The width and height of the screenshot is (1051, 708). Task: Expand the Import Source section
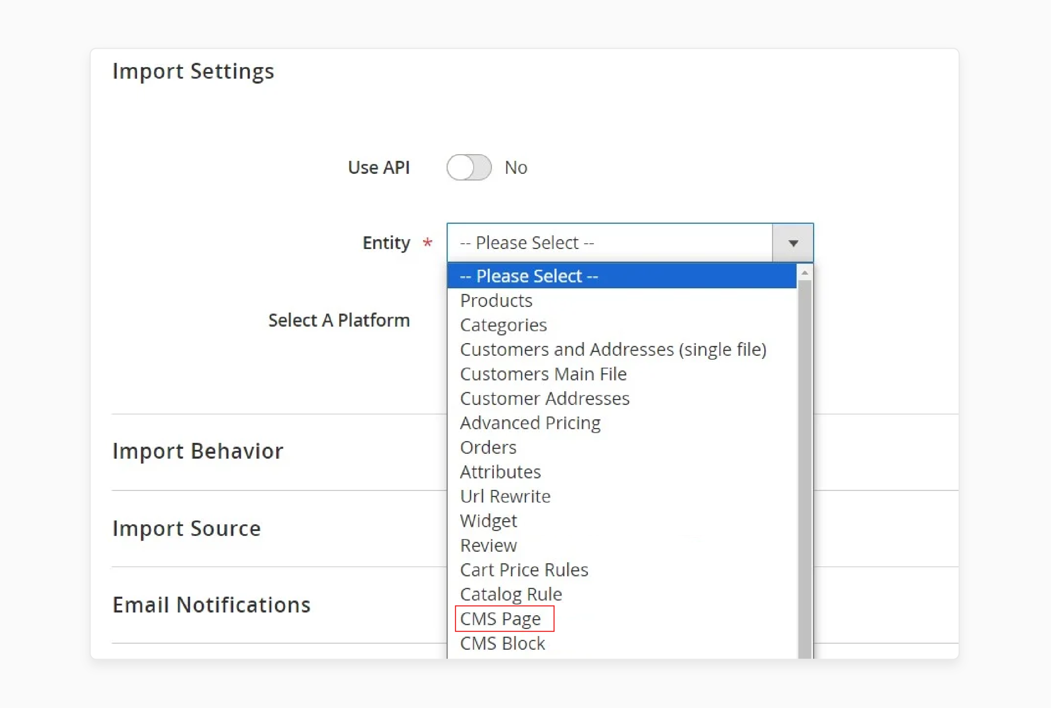pos(187,528)
